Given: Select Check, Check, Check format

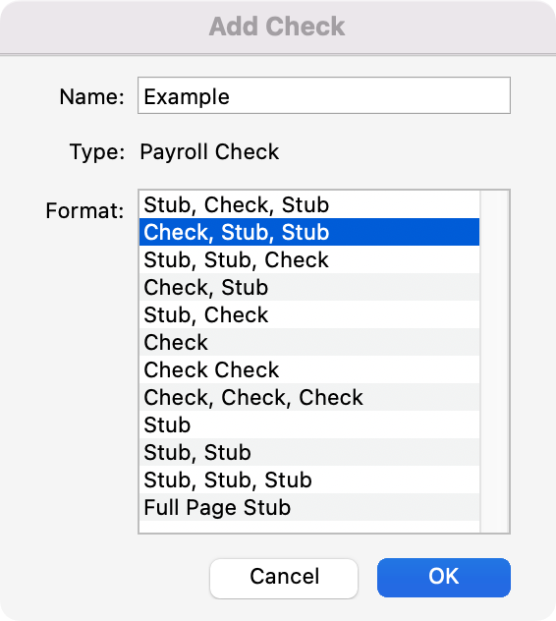Looking at the screenshot, I should [309, 397].
